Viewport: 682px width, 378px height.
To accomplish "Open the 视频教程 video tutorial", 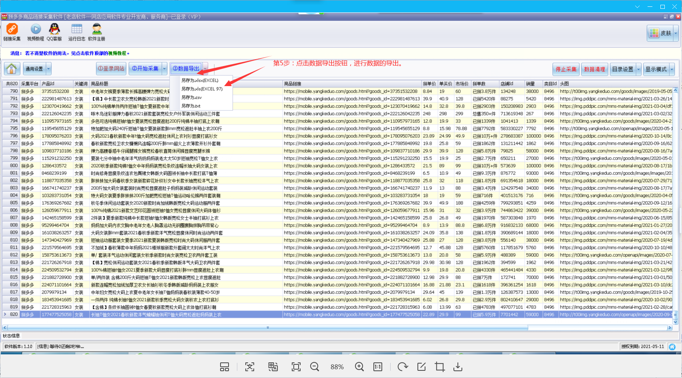I will click(x=36, y=32).
